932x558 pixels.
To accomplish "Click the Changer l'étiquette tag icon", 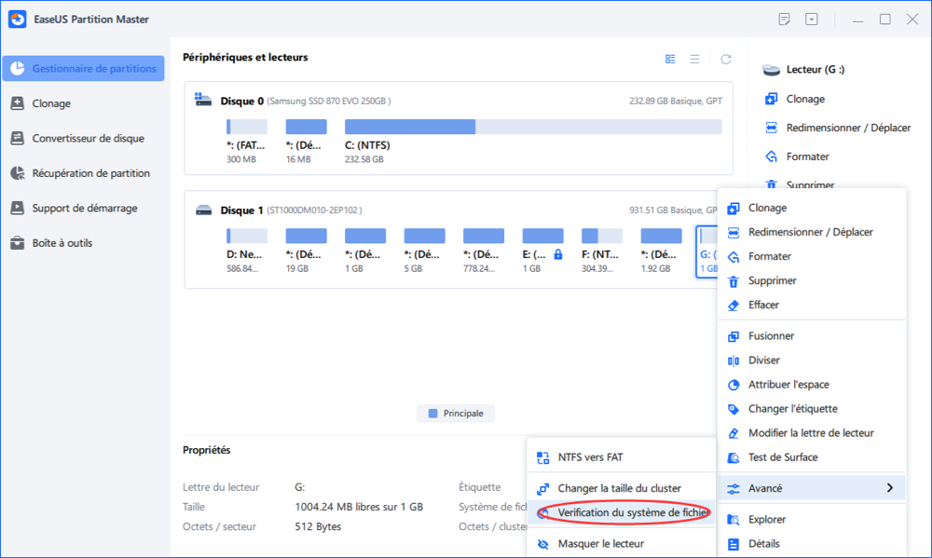I will pyautogui.click(x=733, y=410).
